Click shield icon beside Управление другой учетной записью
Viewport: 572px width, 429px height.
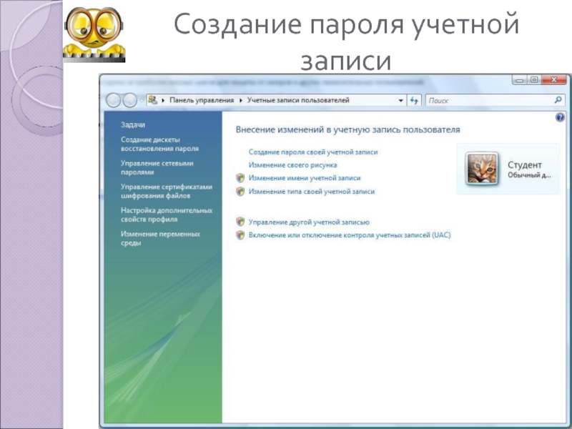(240, 222)
